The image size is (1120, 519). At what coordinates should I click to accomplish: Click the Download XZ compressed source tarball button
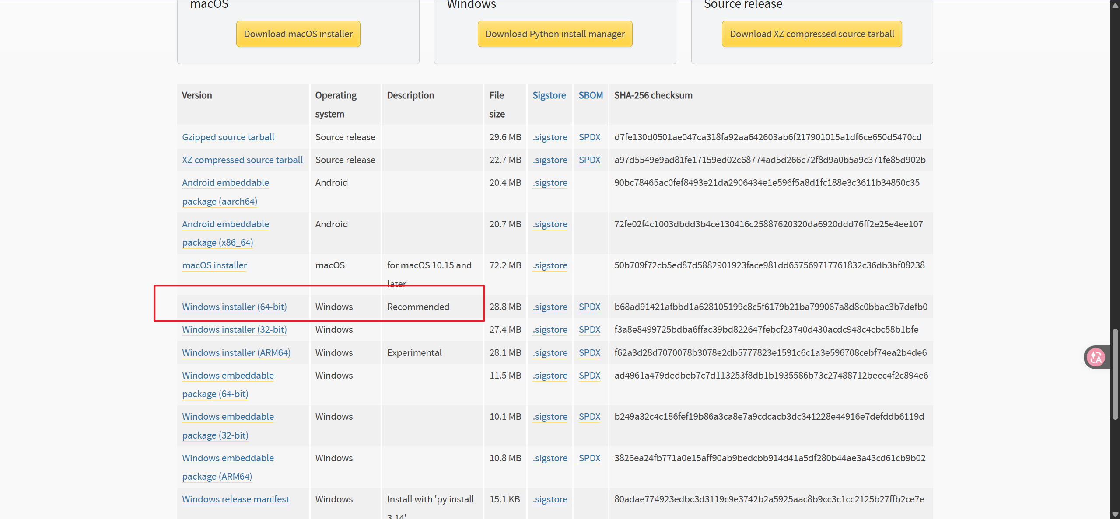click(812, 34)
